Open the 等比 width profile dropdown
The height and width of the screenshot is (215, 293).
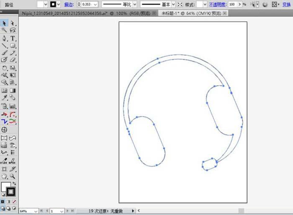pos(135,4)
